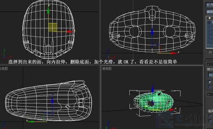The width and height of the screenshot is (213, 129).
Task: Click the 渲染 group label in the panel
Action: point(210,111)
